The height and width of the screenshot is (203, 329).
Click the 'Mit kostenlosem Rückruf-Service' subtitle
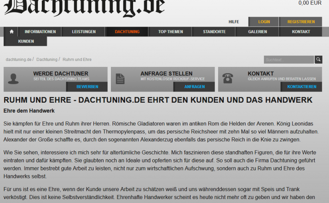point(173,79)
